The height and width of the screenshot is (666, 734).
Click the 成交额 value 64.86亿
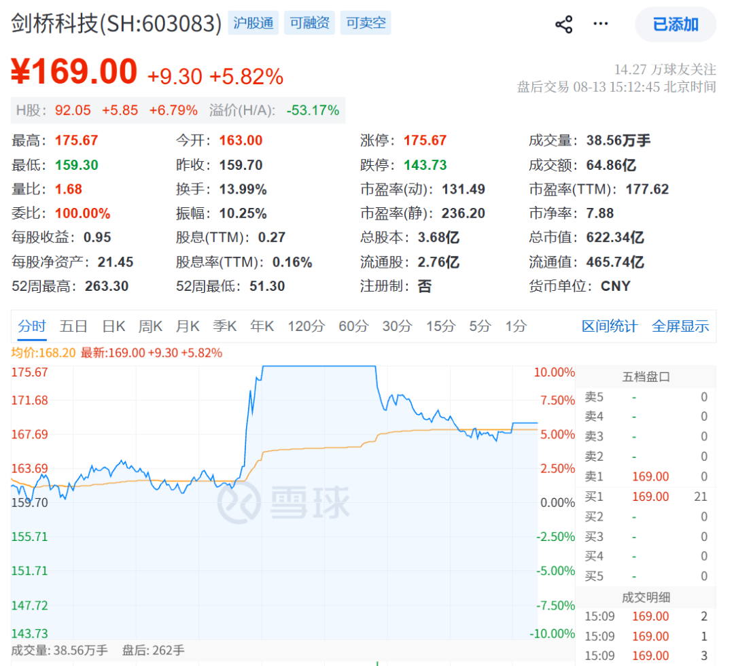coord(611,164)
